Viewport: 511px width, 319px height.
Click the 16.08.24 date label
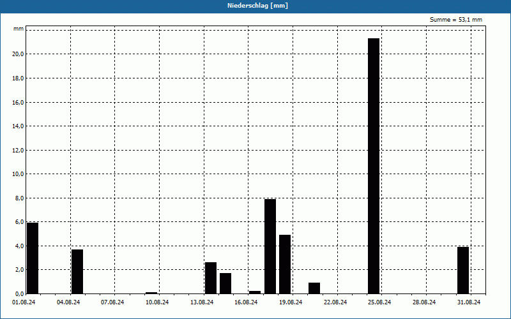(x=246, y=302)
